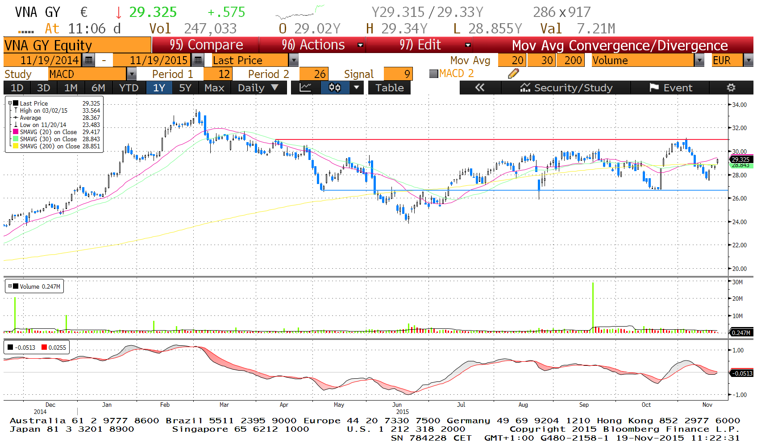Select the Max range tab
Screen dimensions: 757x446
click(x=214, y=88)
